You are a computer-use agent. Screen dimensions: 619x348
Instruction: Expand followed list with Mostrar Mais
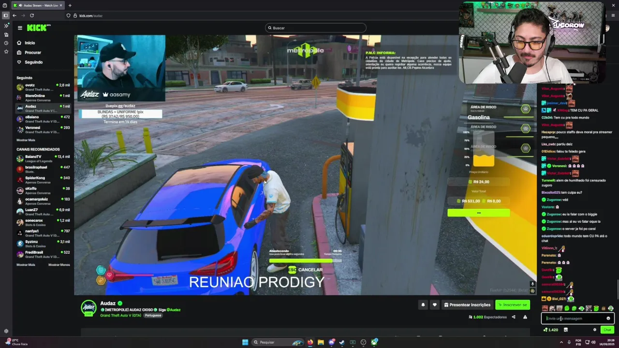[26, 140]
